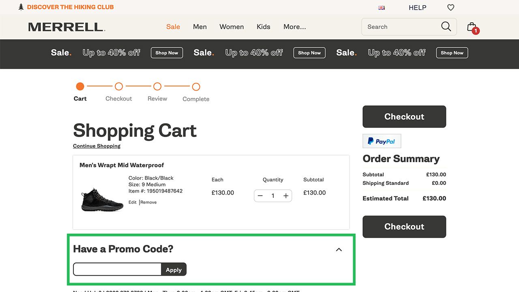Pay with the PayPal button

(x=382, y=141)
